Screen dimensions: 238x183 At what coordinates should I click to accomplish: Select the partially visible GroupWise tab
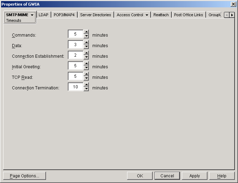click(x=214, y=15)
